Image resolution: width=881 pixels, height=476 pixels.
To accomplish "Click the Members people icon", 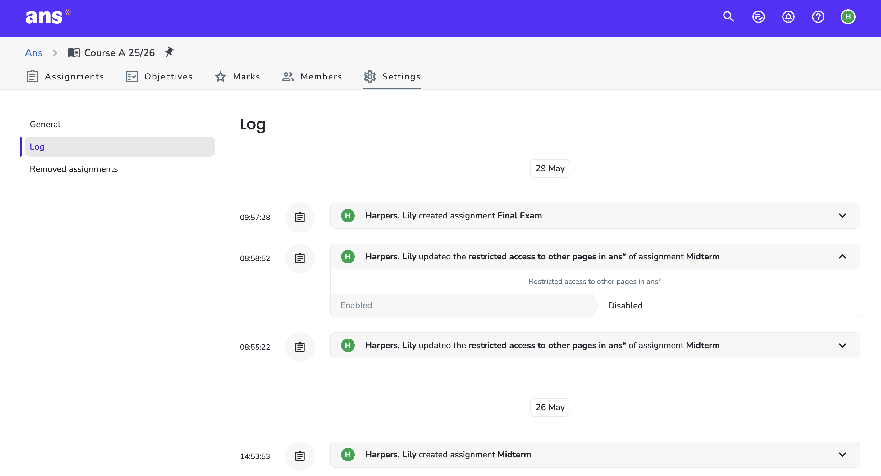I will [288, 77].
